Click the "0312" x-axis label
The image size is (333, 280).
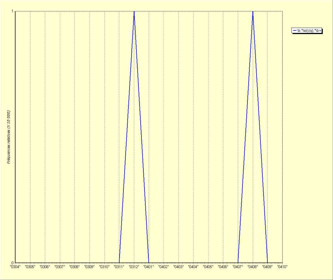click(134, 267)
